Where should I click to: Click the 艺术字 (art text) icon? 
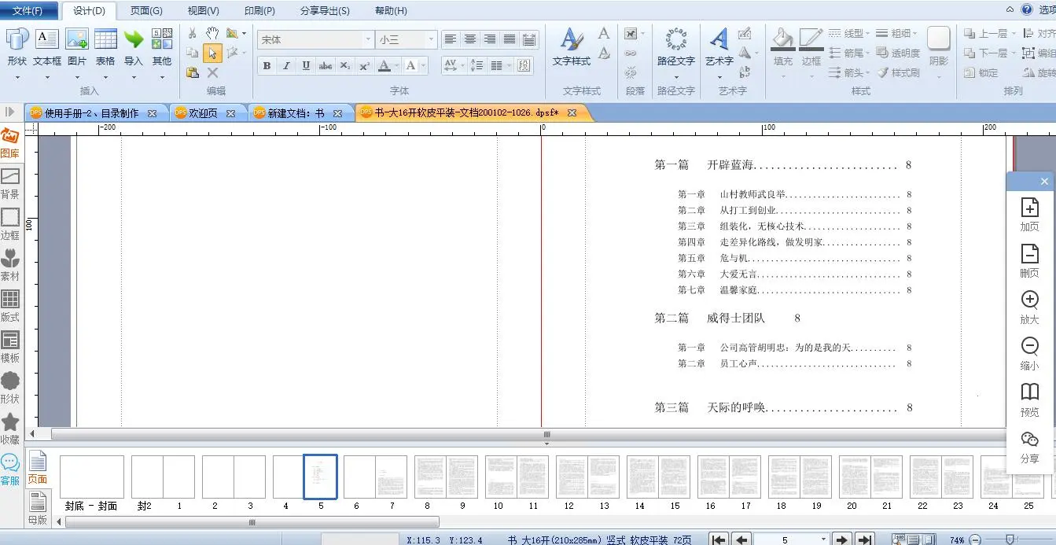pyautogui.click(x=719, y=41)
